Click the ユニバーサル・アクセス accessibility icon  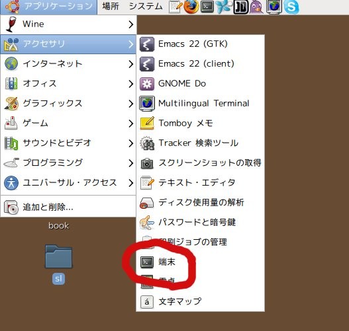11,183
